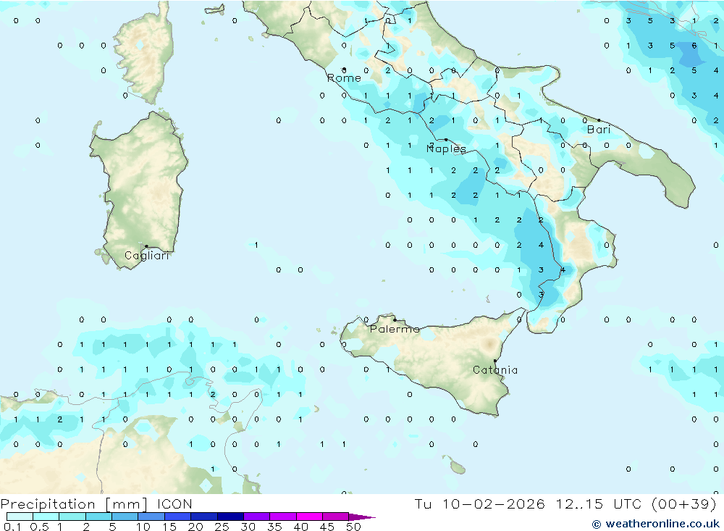Click the Rome city label

[344, 78]
